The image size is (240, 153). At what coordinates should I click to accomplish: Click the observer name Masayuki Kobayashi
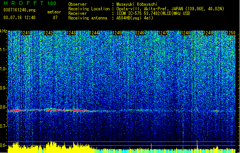[x=137, y=4]
